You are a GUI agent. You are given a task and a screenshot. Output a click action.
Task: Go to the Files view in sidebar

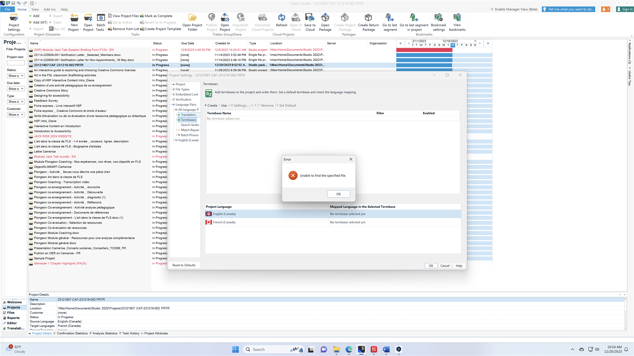coord(11,312)
